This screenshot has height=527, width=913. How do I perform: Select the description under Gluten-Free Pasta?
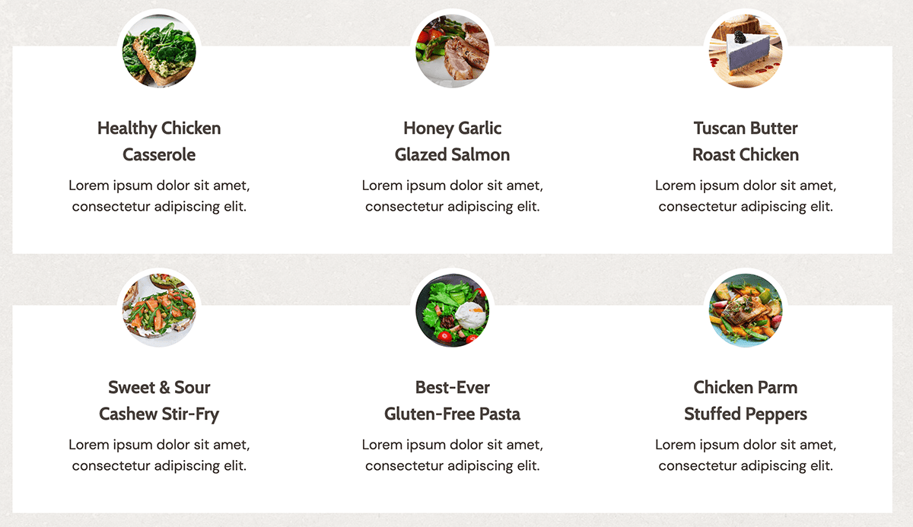[x=452, y=455]
